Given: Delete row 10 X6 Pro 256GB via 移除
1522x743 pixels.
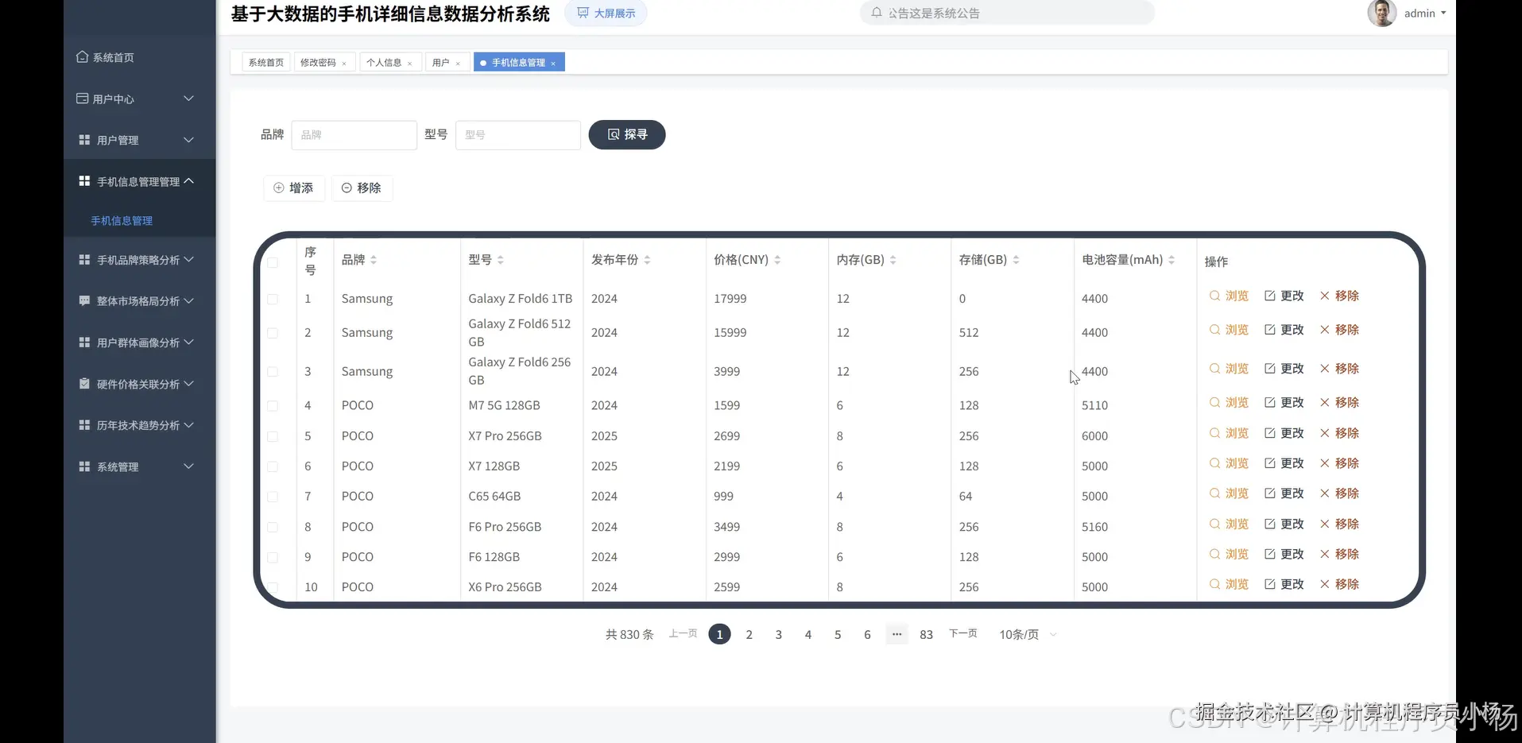Looking at the screenshot, I should (x=1339, y=584).
